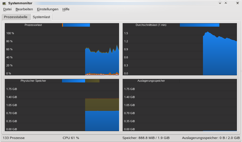Click the Durchschnittslast (1 min) bar
This screenshot has width=242, height=142.
199,25
